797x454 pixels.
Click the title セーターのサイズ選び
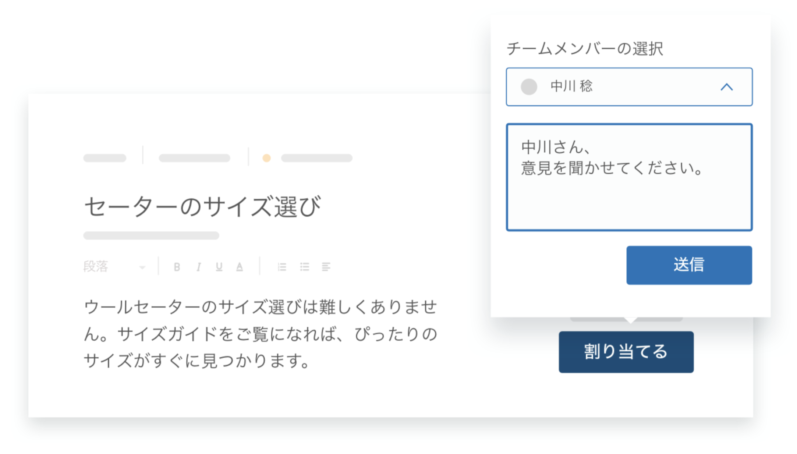(203, 206)
